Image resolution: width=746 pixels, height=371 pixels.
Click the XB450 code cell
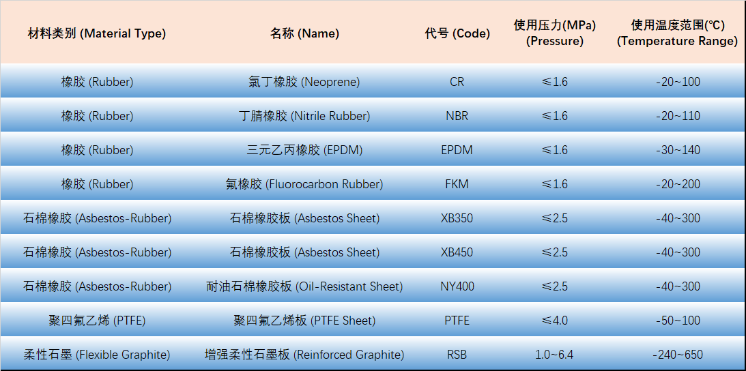(457, 252)
